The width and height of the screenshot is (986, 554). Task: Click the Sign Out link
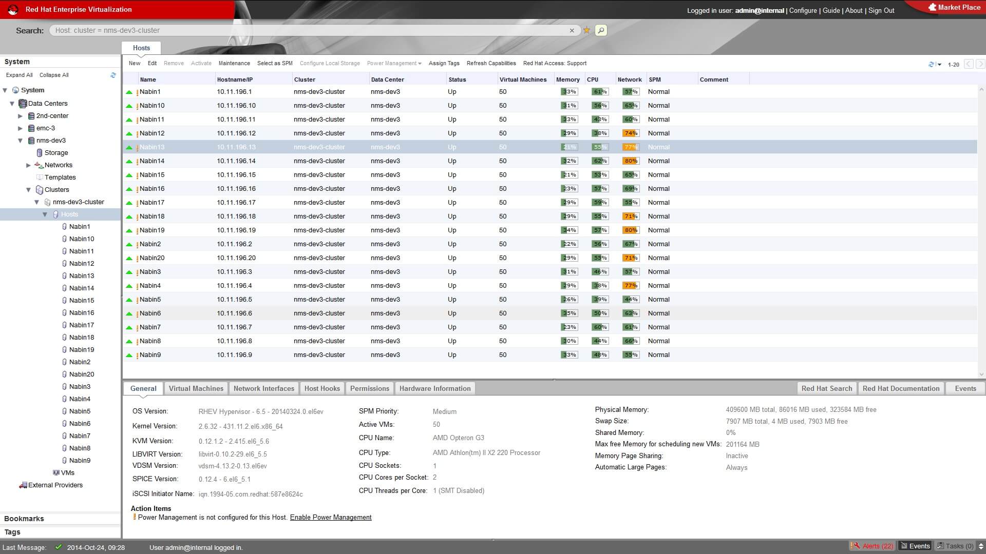click(x=881, y=10)
